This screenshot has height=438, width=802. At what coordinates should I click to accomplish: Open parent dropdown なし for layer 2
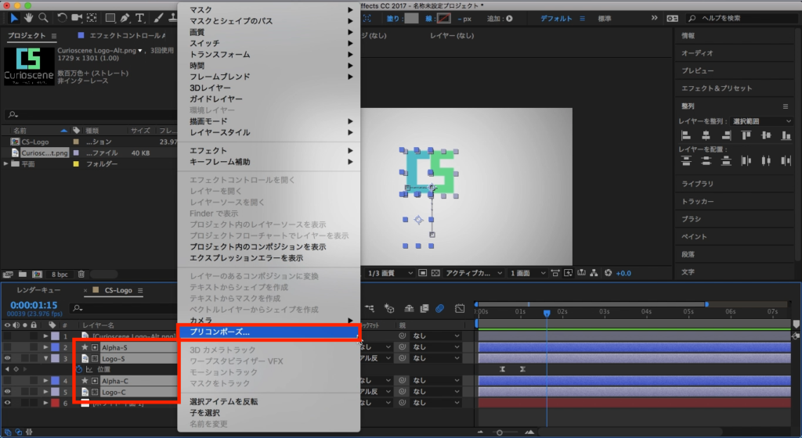point(435,347)
